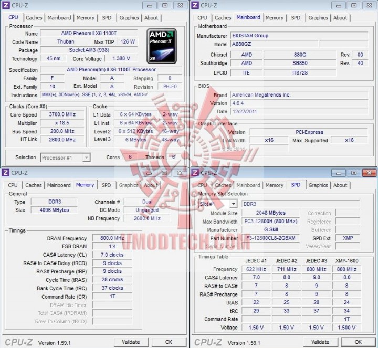Viewport: 378px width, 348px height.
Task: Open About tab in the CPU window
Action: coord(151,18)
